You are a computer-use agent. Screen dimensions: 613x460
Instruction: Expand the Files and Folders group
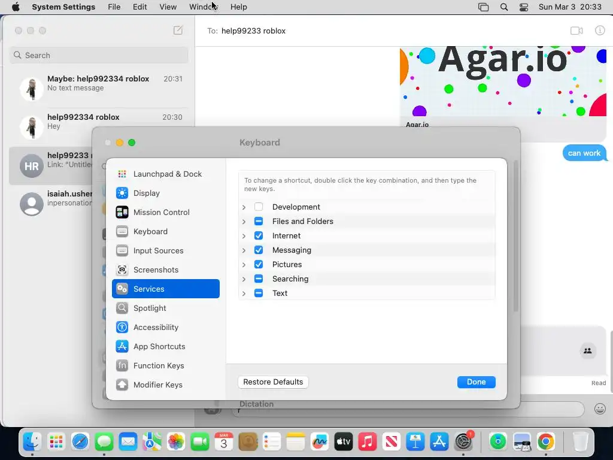244,222
